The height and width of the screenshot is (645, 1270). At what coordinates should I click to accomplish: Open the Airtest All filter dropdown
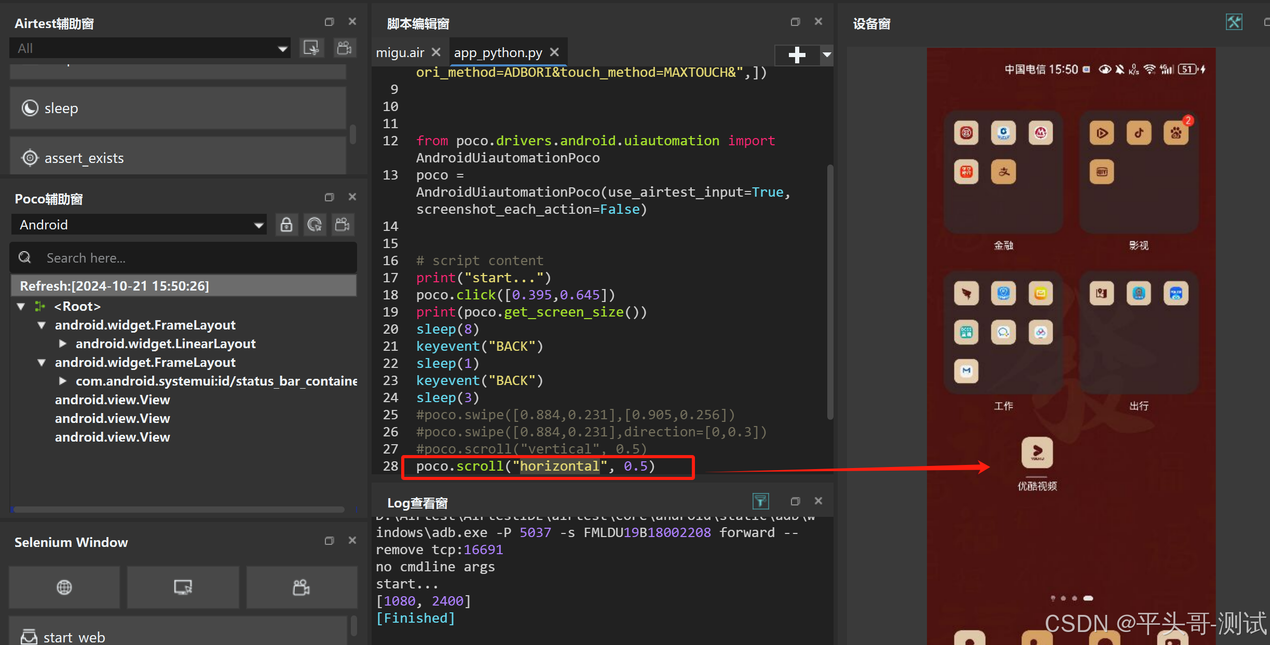149,48
